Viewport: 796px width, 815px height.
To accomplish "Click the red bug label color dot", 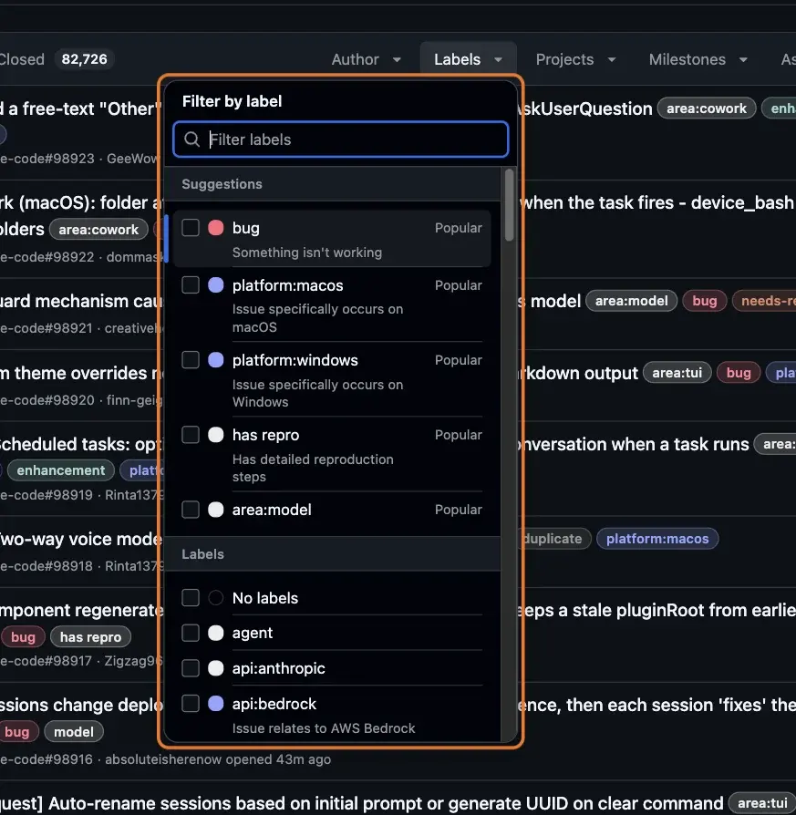I will 216,228.
